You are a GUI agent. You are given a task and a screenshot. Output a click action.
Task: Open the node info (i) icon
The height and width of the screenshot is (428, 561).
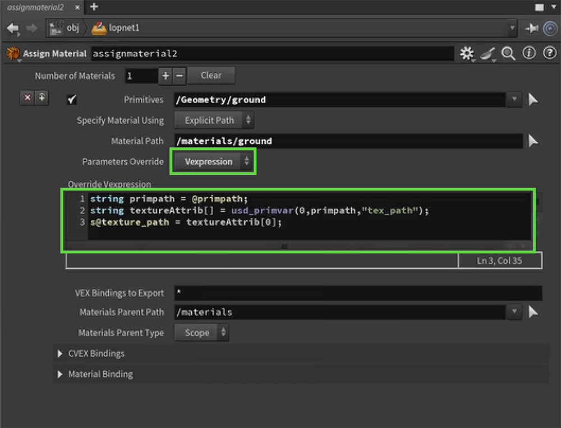pyautogui.click(x=528, y=54)
